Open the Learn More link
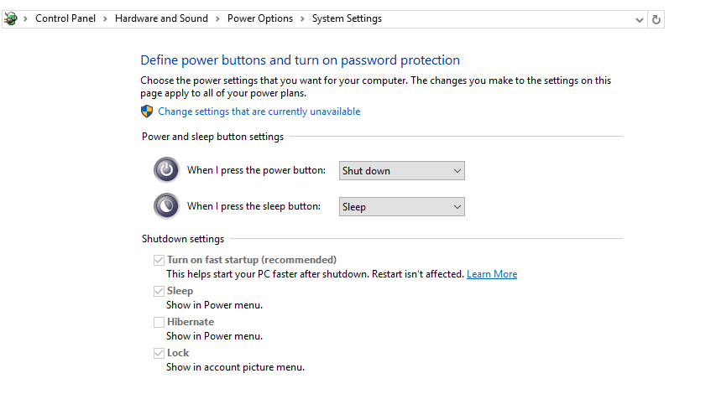The image size is (716, 394). (x=492, y=274)
